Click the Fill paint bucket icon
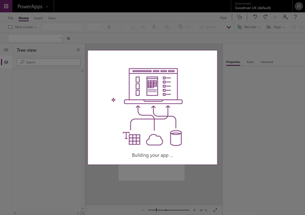Image resolution: width=305 pixels, height=215 pixels. (x=180, y=27)
